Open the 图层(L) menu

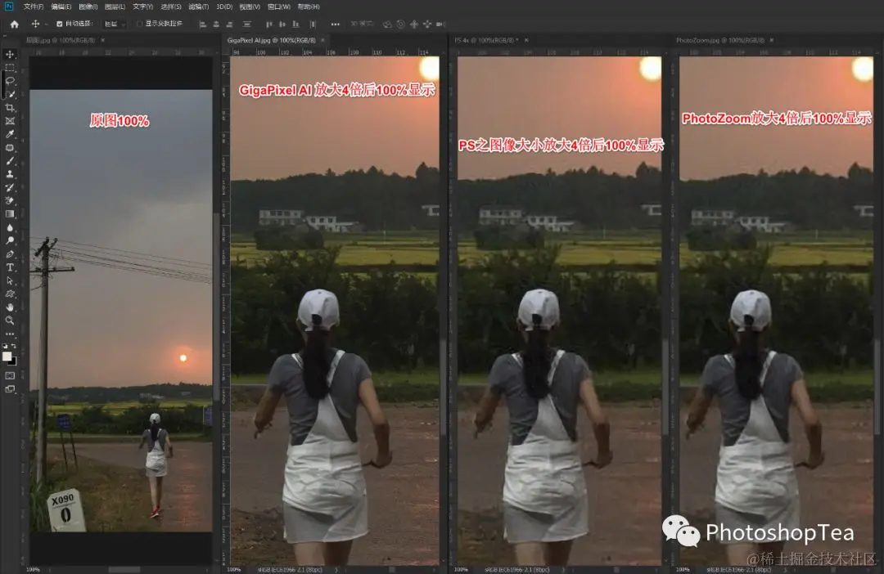tap(115, 7)
